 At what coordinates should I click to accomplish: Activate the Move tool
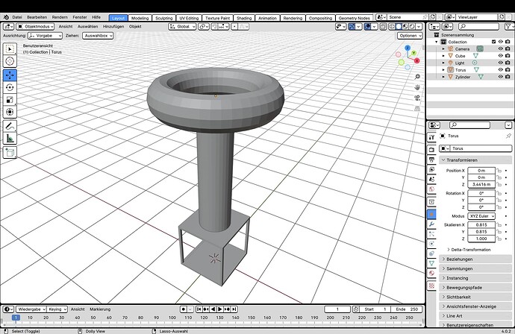click(x=10, y=75)
